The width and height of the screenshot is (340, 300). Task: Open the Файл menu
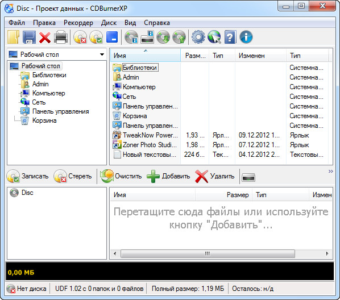(x=16, y=23)
